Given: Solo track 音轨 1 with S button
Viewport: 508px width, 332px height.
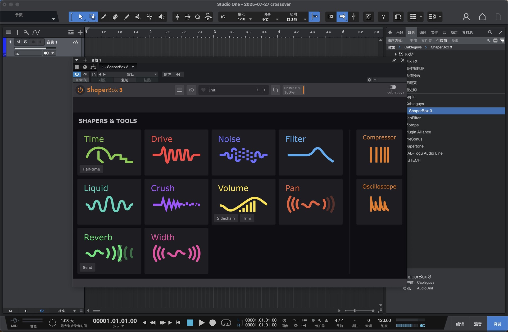Looking at the screenshot, I should pos(25,42).
